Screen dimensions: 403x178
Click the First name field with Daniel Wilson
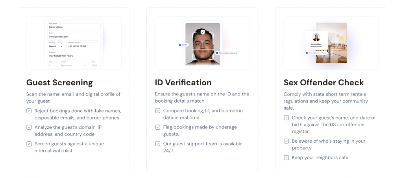pyautogui.click(x=74, y=27)
